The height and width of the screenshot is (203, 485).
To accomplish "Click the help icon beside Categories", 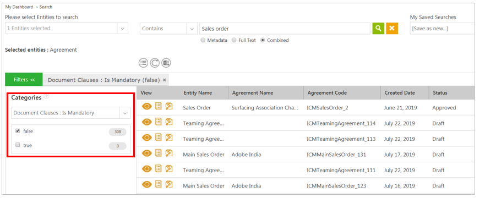I will coord(46,97).
